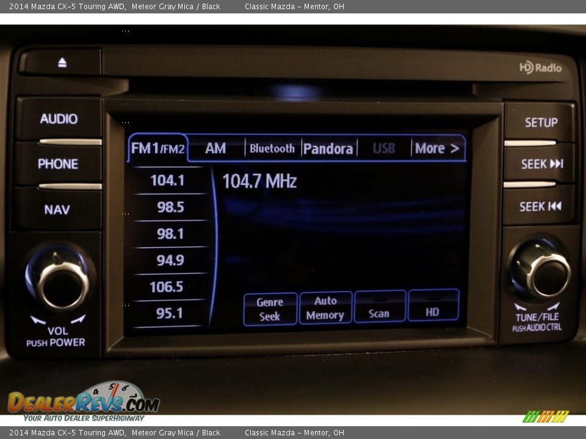Seek backward to previous station

pos(540,207)
